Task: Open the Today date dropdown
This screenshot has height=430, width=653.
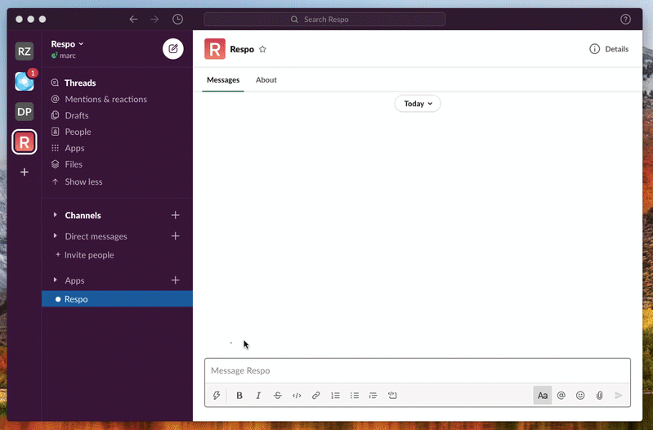Action: (x=418, y=104)
